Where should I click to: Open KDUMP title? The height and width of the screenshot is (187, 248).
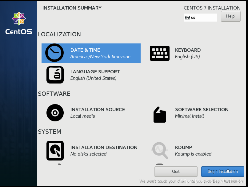[x=183, y=148]
